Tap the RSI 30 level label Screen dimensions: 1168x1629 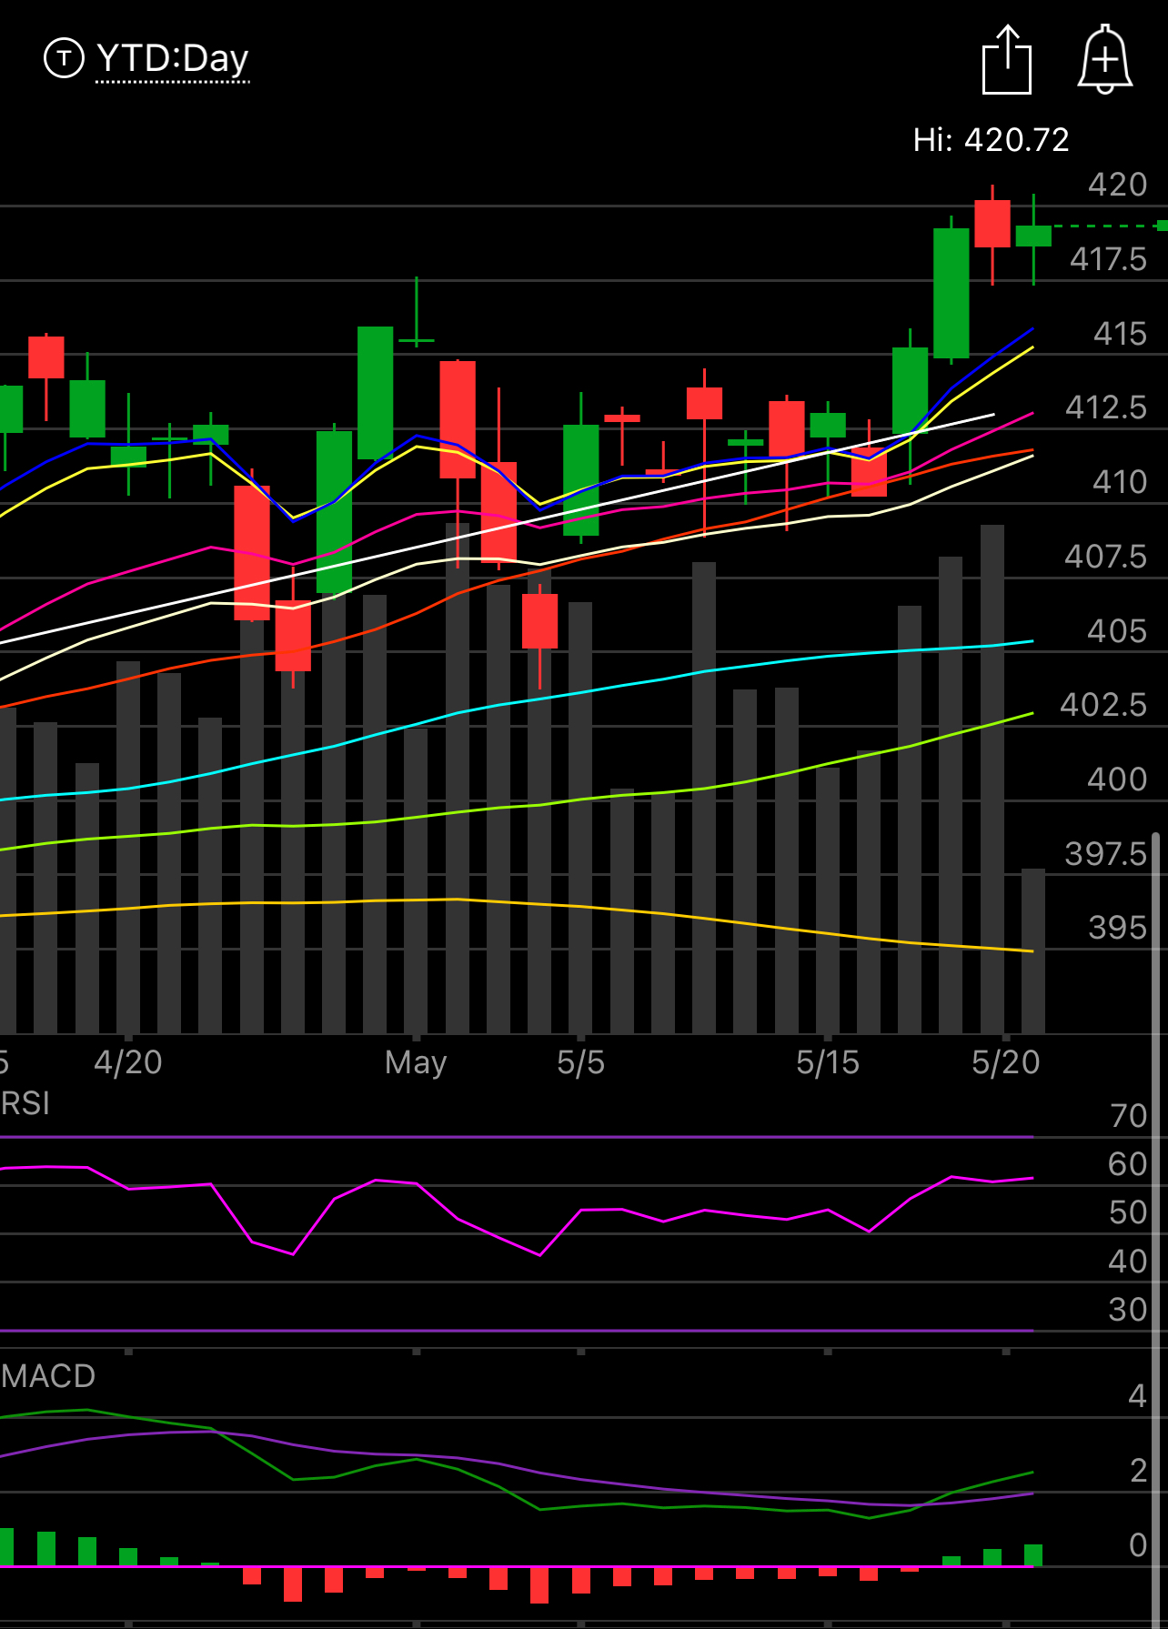[1128, 1310]
